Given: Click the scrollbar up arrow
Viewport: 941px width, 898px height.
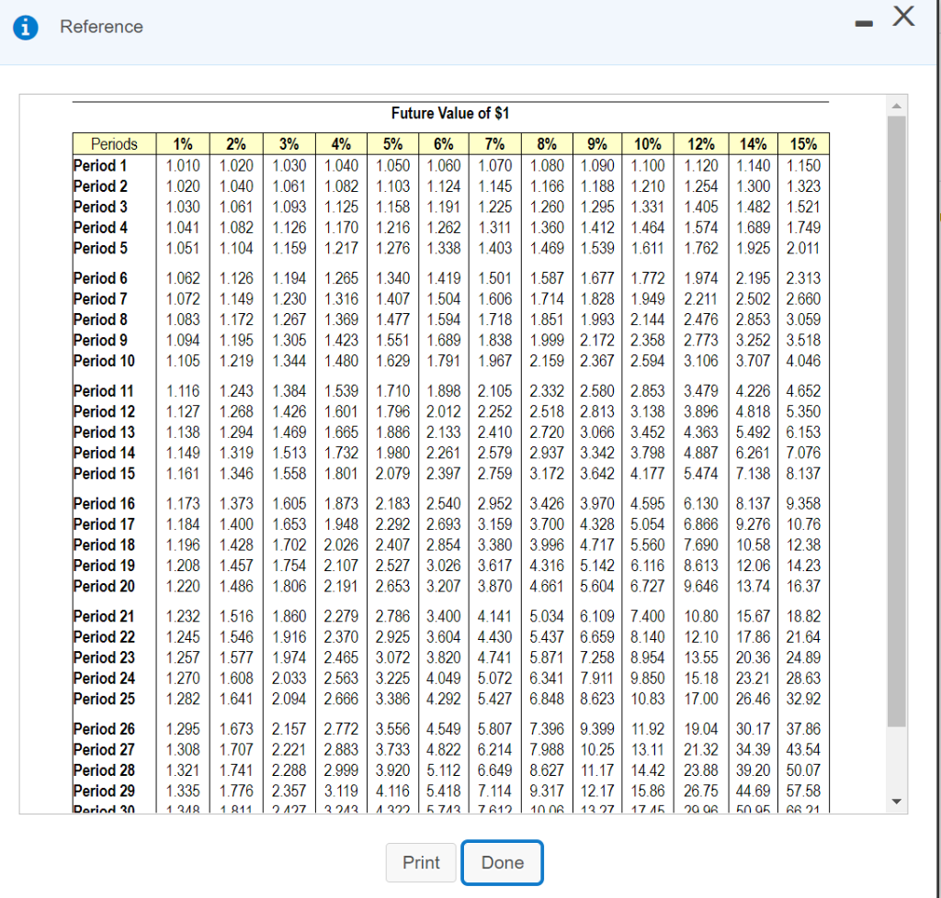Looking at the screenshot, I should pos(897,107).
